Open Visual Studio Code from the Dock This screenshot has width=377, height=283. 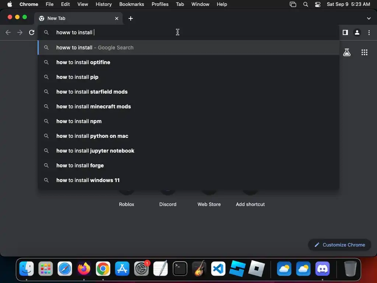tap(218, 269)
